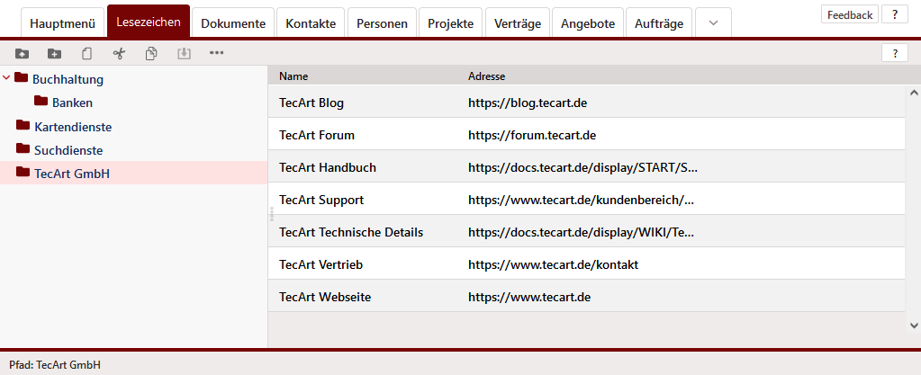Click the new folder icon
Viewport: 921px width, 375px height.
tap(54, 53)
